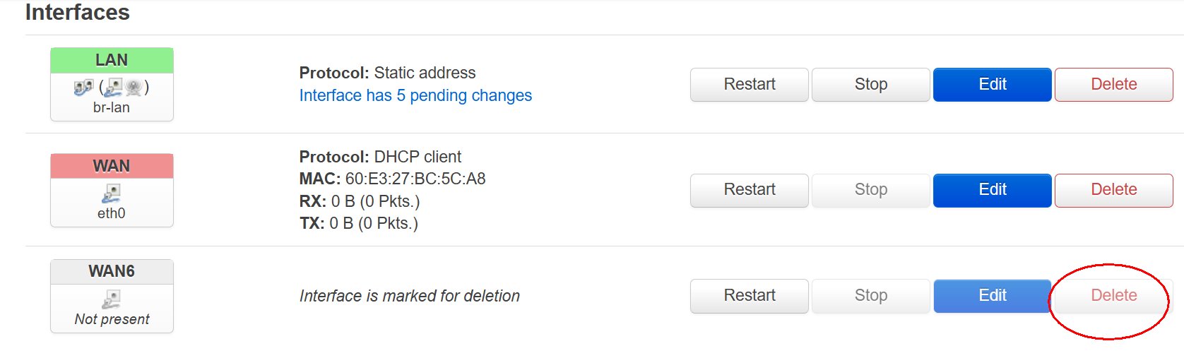Edit the WAN DHCP client interface
The height and width of the screenshot is (358, 1184).
pos(993,190)
